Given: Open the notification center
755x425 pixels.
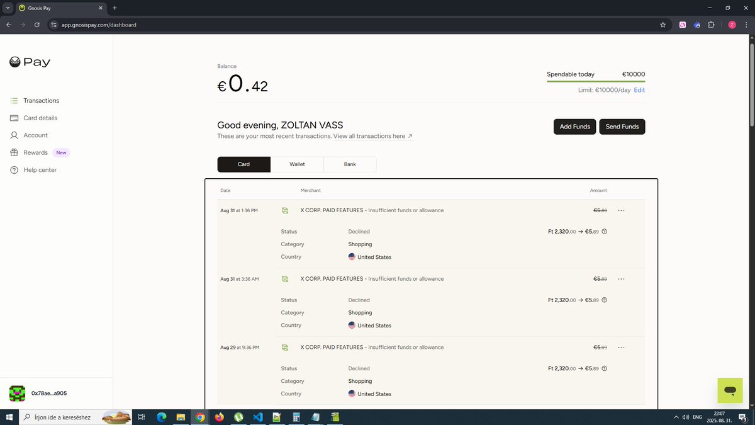Looking at the screenshot, I should 744,417.
